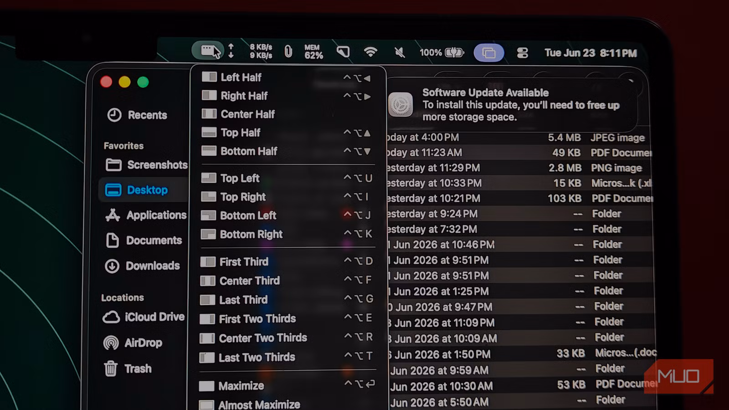
Task: Select the 15 KB Microsoft file row
Action: pyautogui.click(x=519, y=183)
